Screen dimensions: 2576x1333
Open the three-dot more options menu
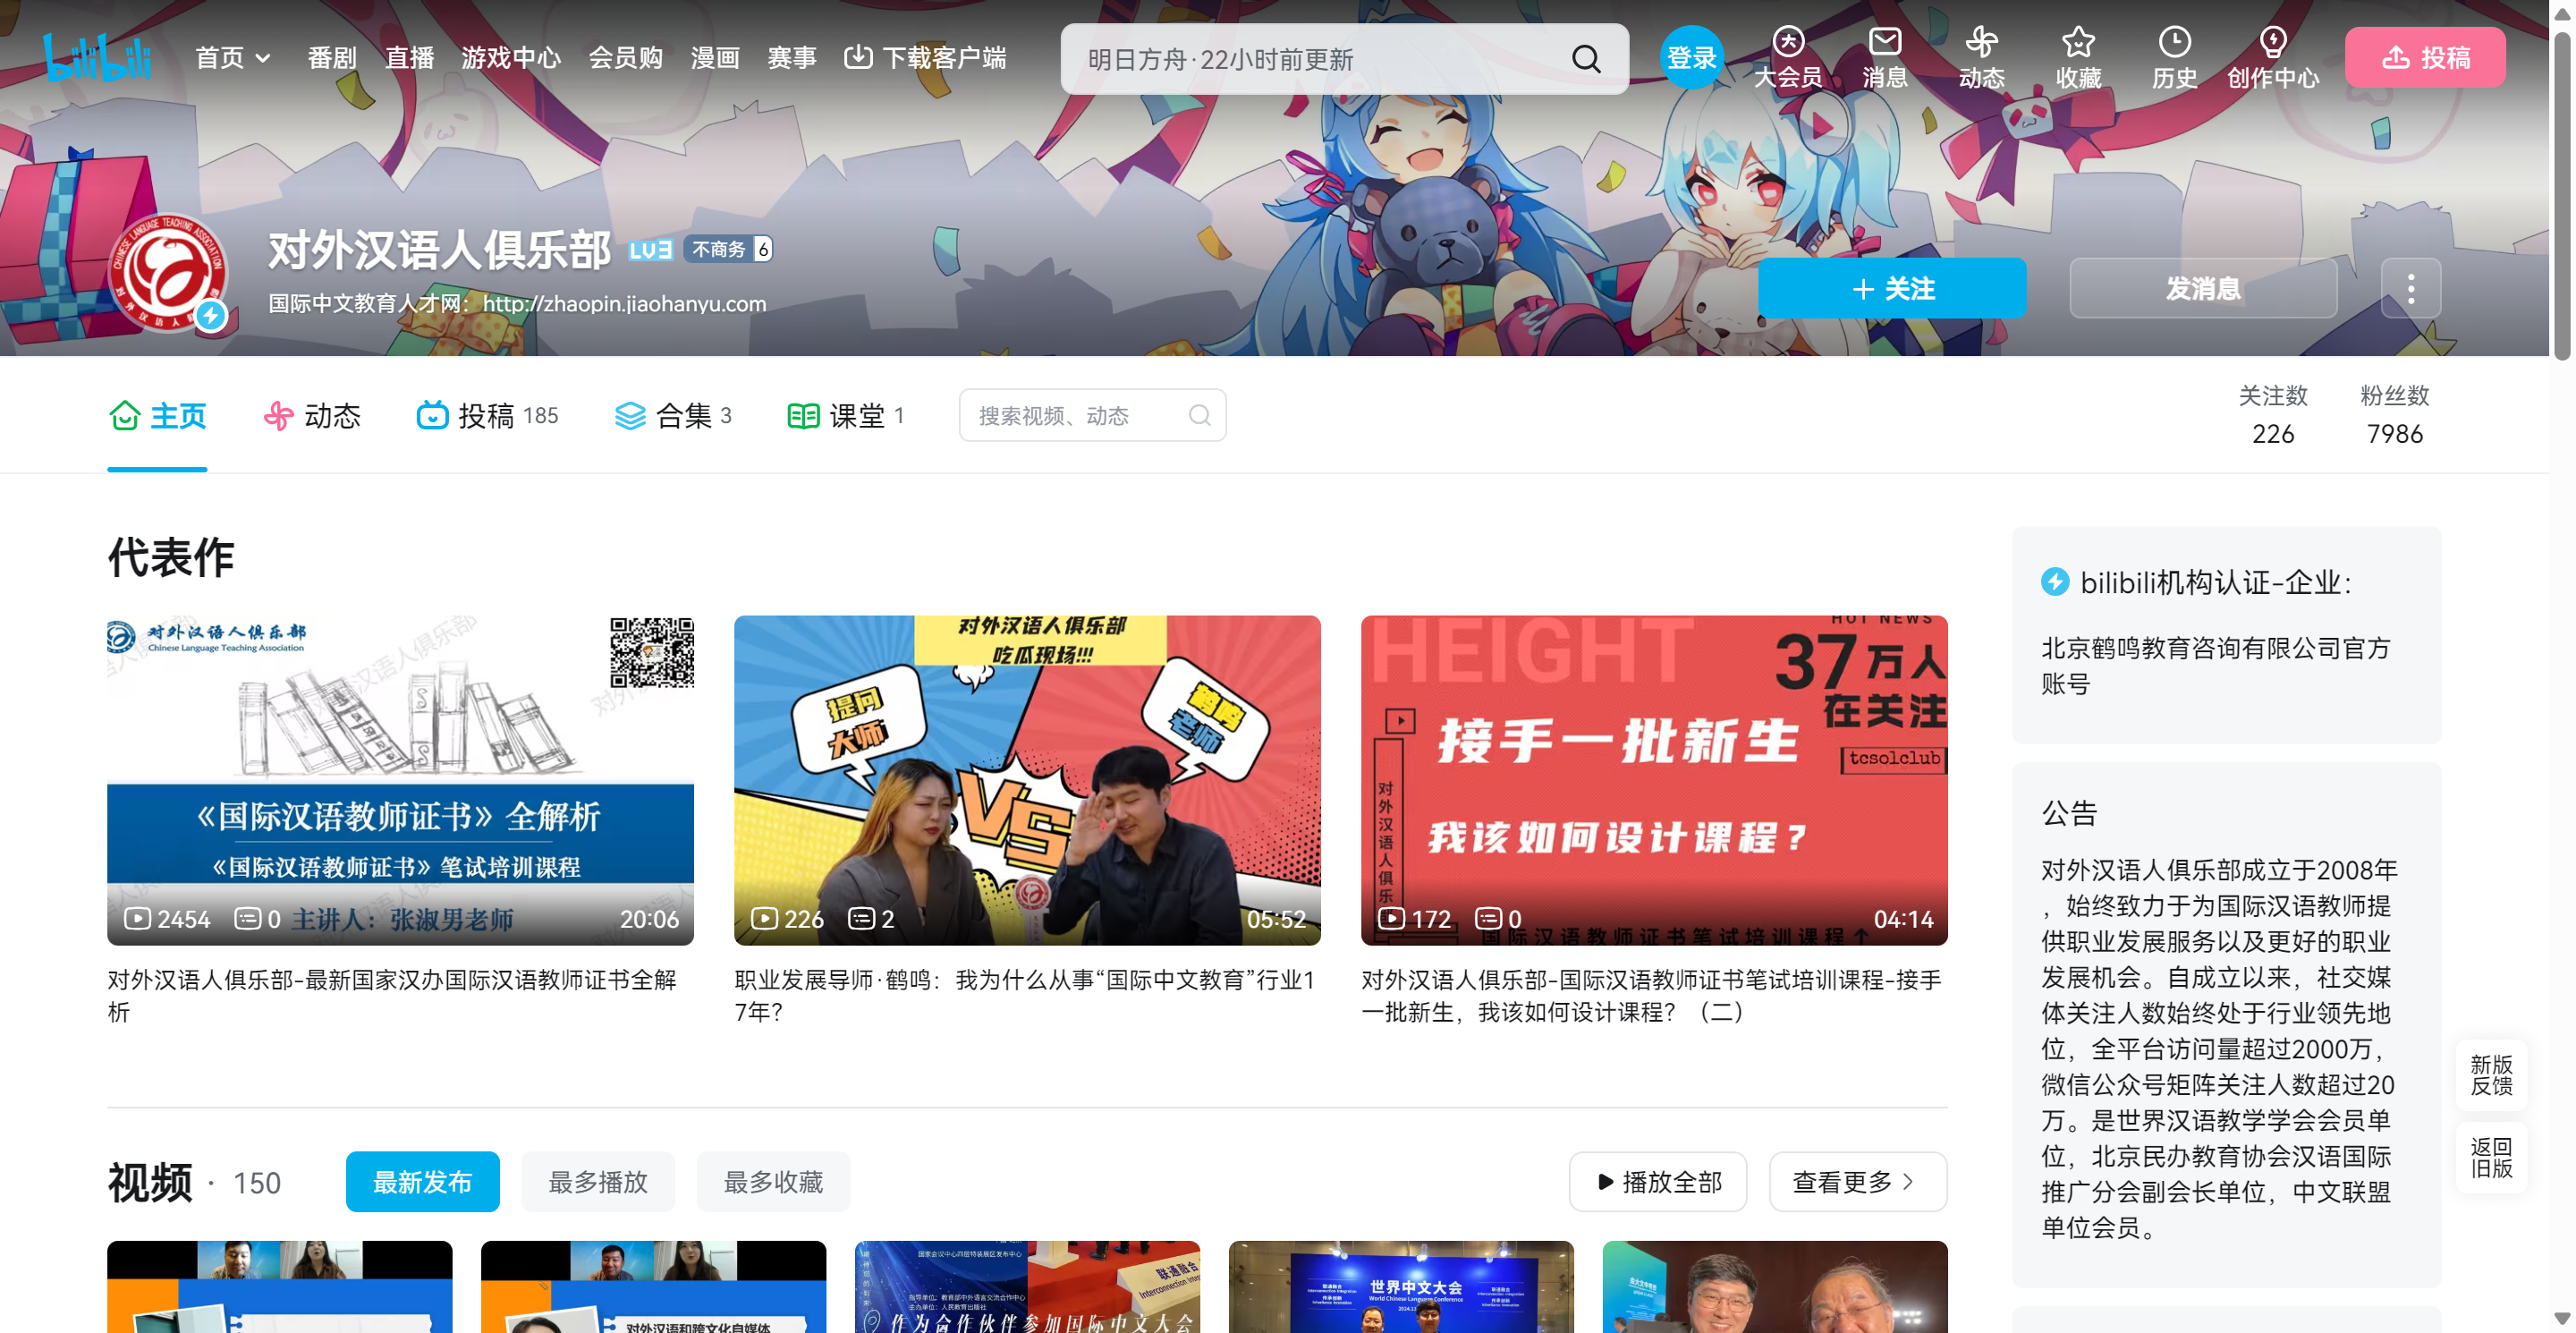(2411, 288)
